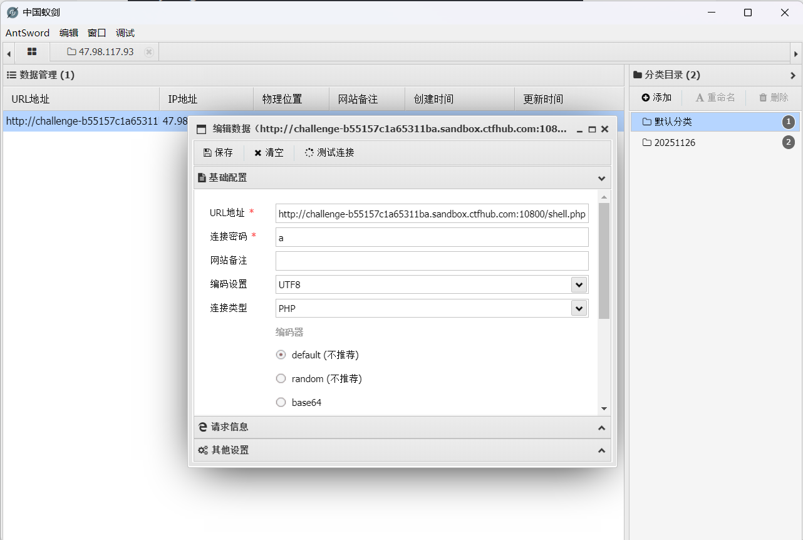Click the AntSword logo icon in title bar
This screenshot has height=540, width=803.
[x=12, y=13]
